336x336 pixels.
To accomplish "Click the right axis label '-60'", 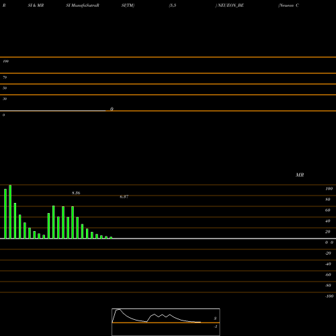I will [x=328, y=275].
